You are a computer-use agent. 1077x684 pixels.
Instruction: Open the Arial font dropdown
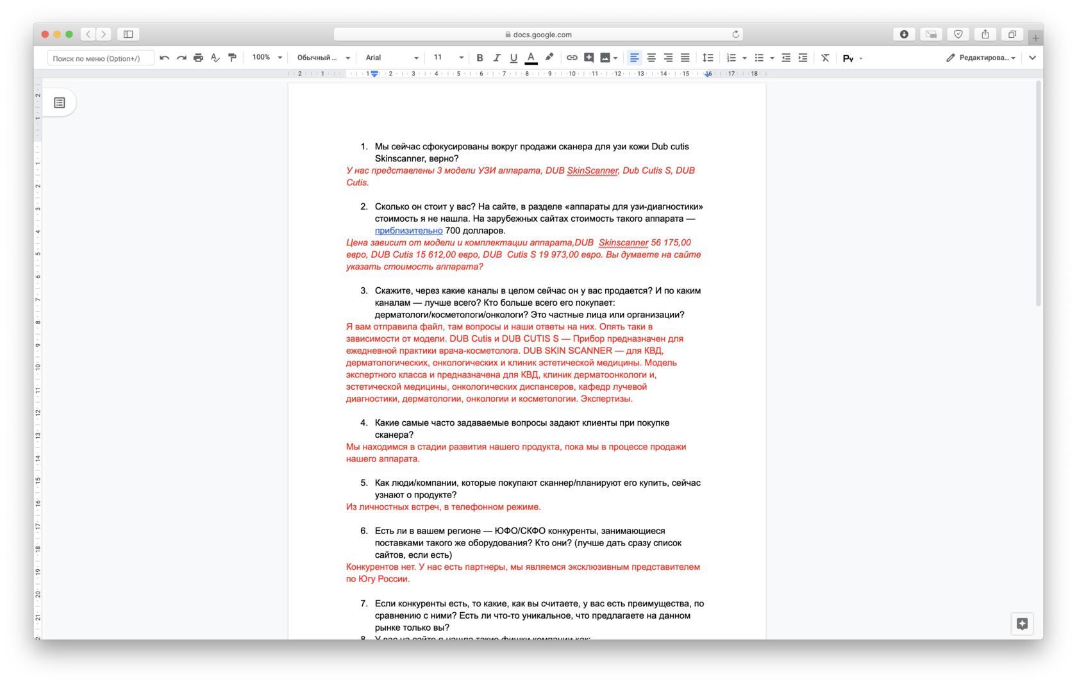(x=392, y=58)
